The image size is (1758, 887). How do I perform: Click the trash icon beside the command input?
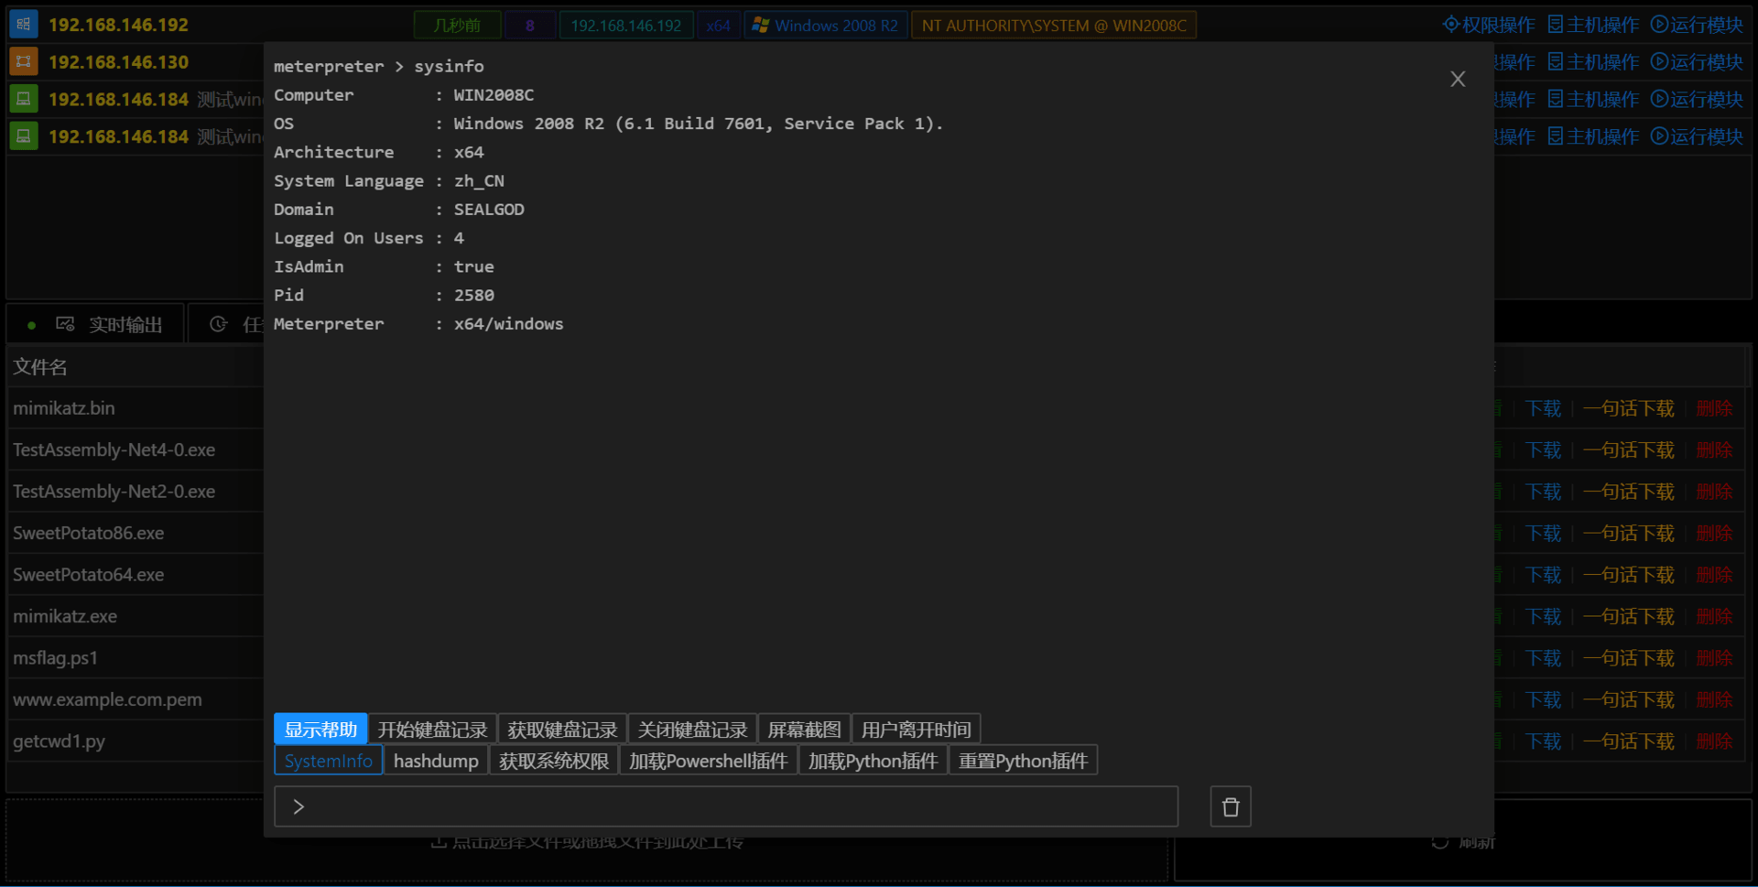coord(1230,806)
